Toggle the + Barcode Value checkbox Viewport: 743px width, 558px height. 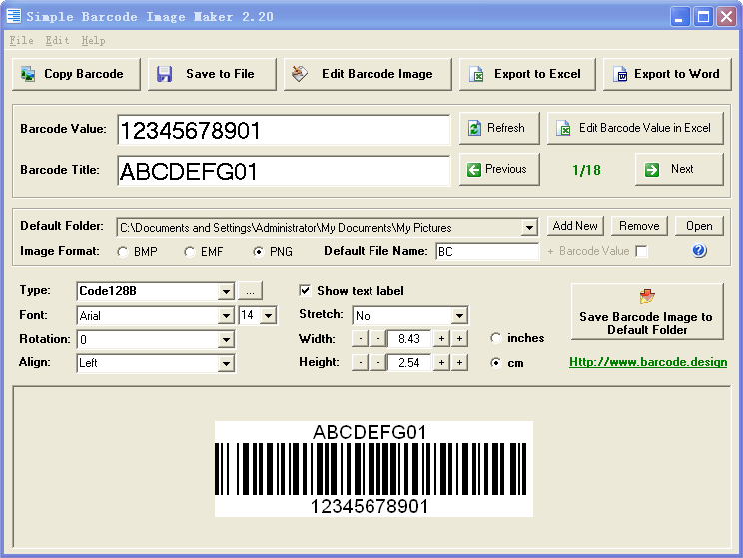[641, 251]
